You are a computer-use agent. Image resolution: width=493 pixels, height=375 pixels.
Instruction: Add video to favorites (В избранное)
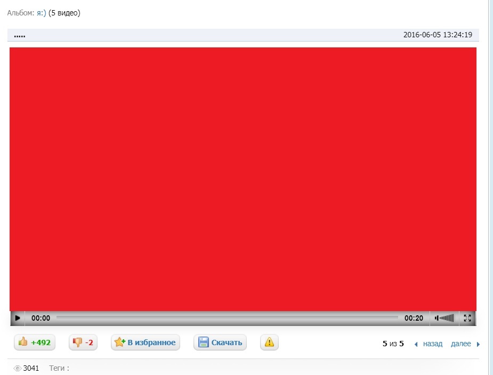click(x=146, y=343)
